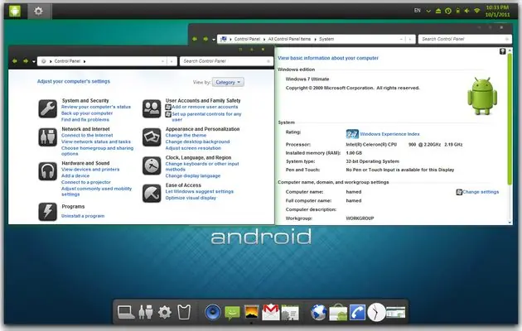This screenshot has height=331, width=522.
Task: Open Programs lightning bolt icon
Action: [x=47, y=211]
